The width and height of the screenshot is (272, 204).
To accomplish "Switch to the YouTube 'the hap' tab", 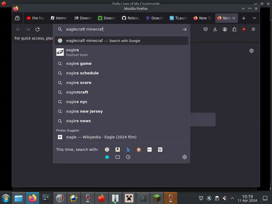I will [36, 18].
